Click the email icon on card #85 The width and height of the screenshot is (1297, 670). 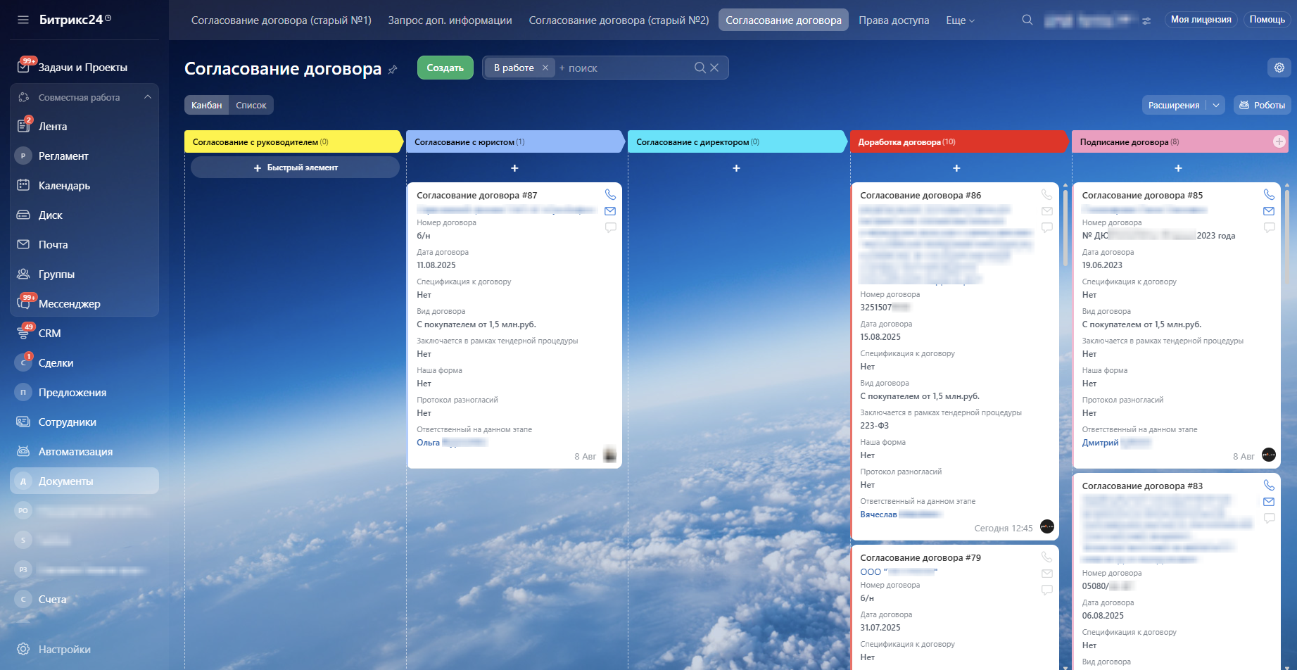[1269, 211]
